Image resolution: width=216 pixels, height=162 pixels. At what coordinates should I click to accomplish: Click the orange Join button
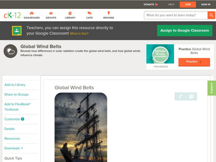pos(188,4)
